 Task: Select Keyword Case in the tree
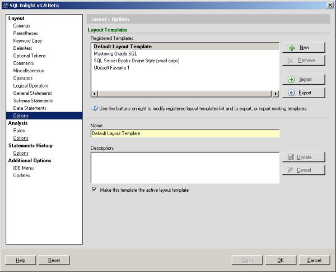(x=27, y=41)
